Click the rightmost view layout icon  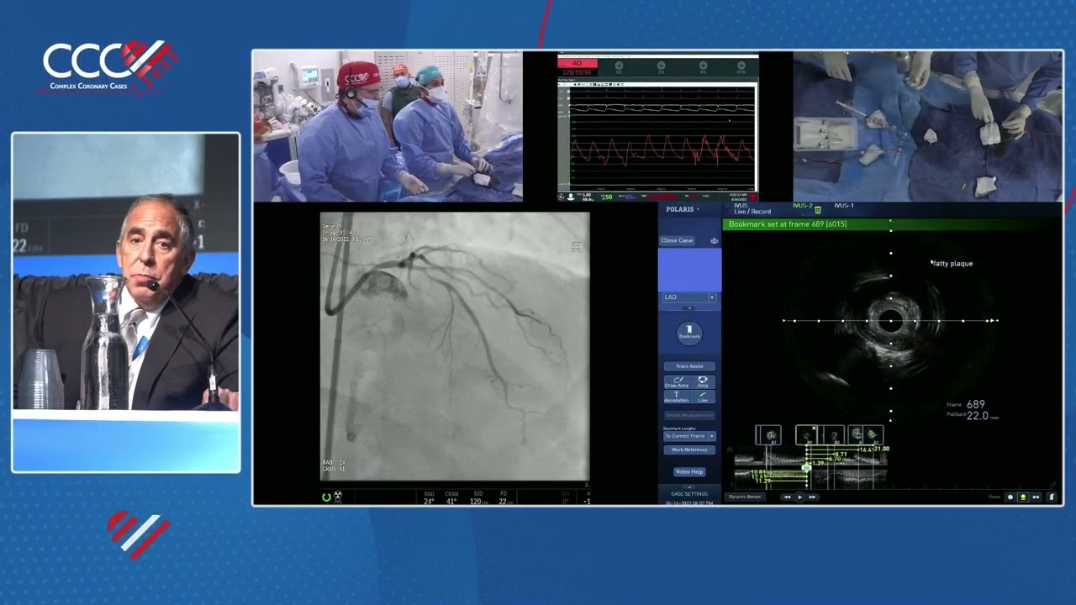click(1051, 497)
